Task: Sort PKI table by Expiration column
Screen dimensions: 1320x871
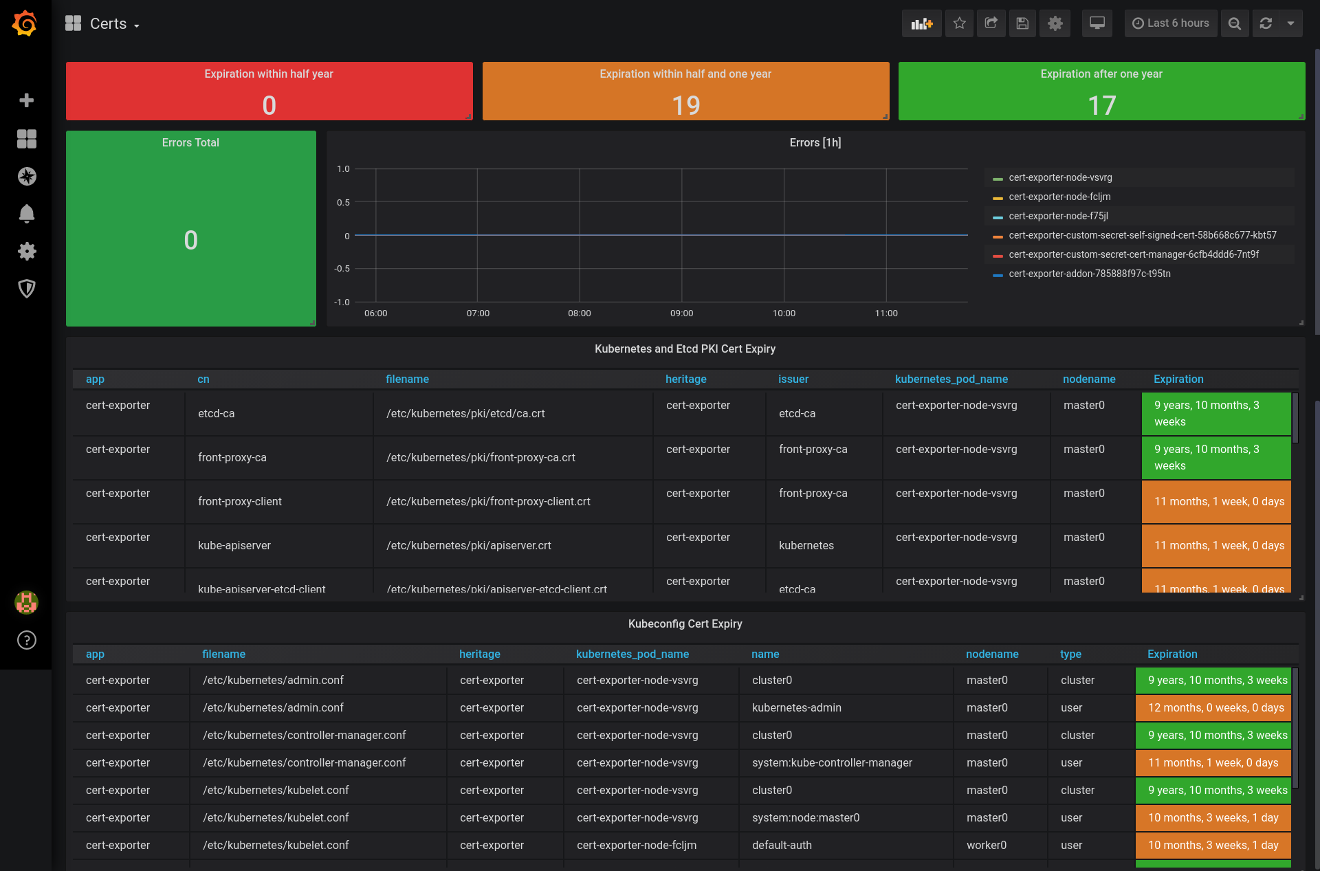Action: point(1178,379)
